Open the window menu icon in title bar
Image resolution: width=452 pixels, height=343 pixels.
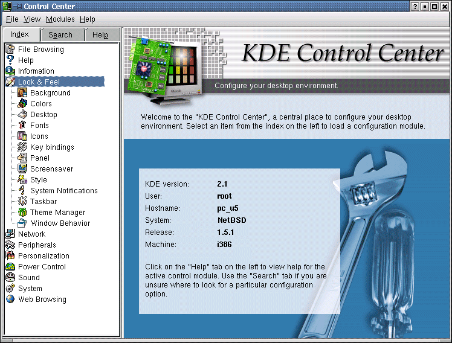[x=7, y=6]
